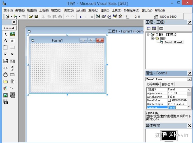193x143 pixels.
Task: Open the Add Form dropdown arrow
Action: click(20, 17)
